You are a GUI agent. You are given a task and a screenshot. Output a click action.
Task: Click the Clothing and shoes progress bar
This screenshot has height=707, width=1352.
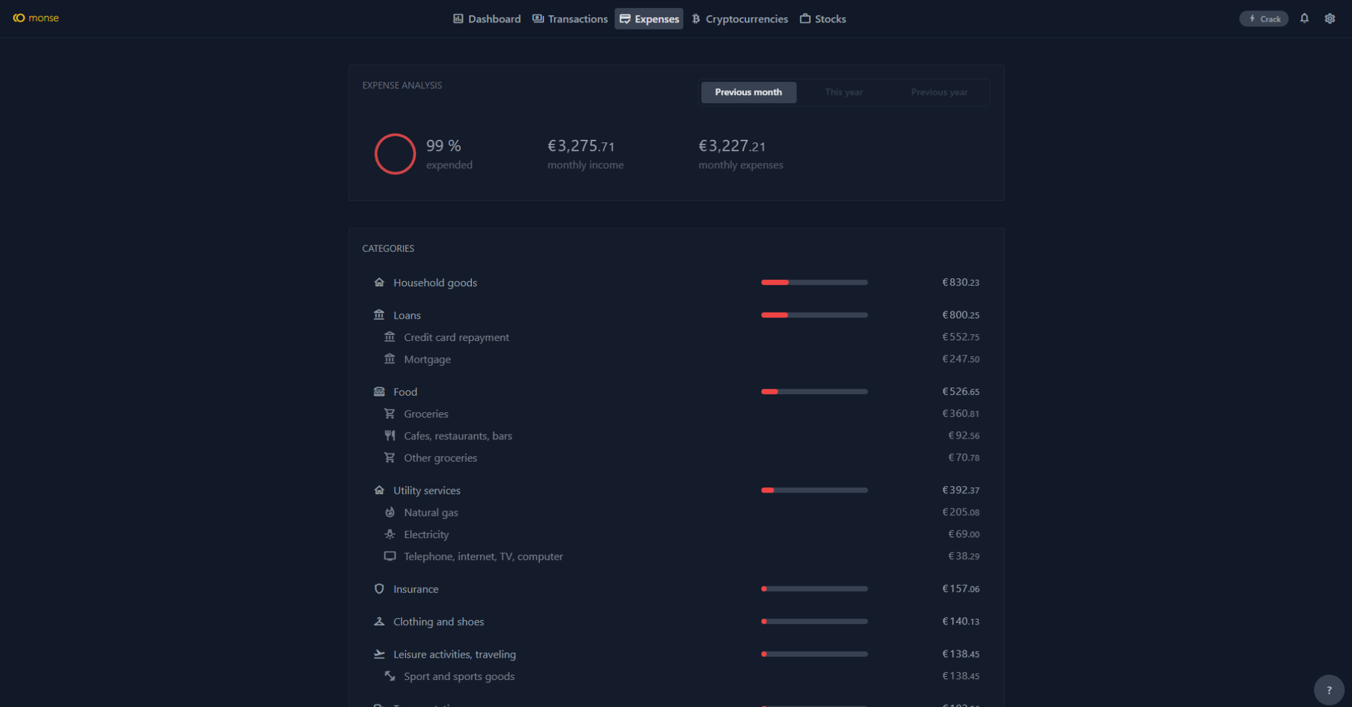tap(814, 621)
